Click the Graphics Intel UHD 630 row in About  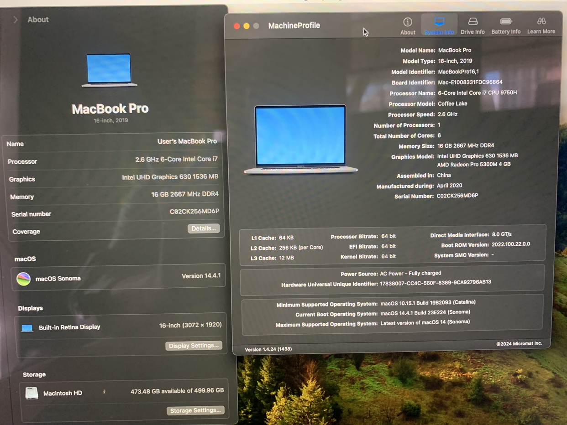(x=113, y=178)
